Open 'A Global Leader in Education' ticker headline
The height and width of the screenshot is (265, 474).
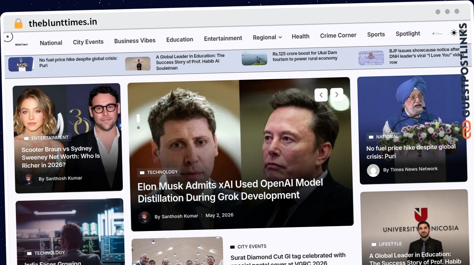click(190, 62)
